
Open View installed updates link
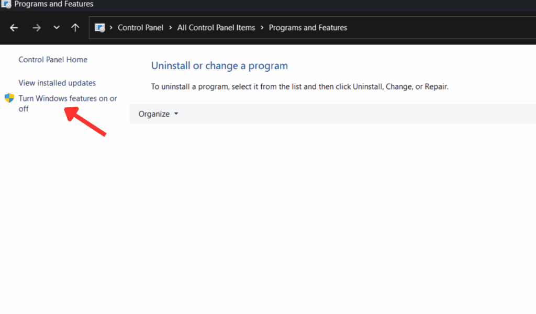tap(57, 83)
